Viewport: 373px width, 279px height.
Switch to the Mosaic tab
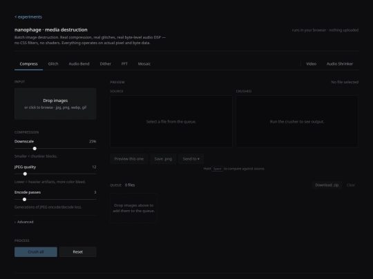pyautogui.click(x=144, y=64)
